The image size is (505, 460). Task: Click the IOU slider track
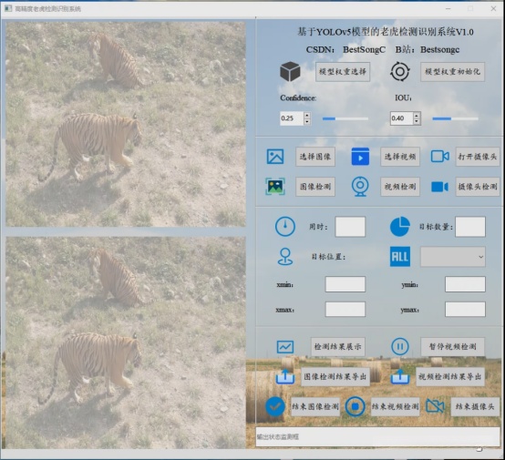tap(455, 118)
